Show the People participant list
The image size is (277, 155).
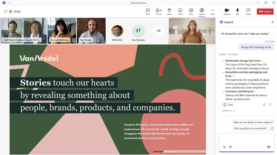(158, 11)
